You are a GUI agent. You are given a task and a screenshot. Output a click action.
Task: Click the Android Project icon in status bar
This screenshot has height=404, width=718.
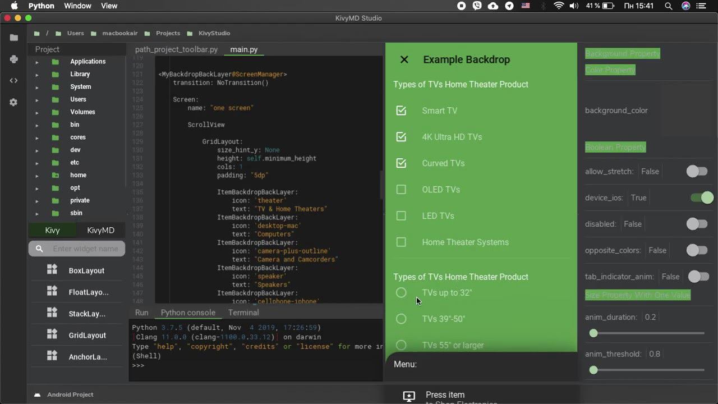(38, 394)
